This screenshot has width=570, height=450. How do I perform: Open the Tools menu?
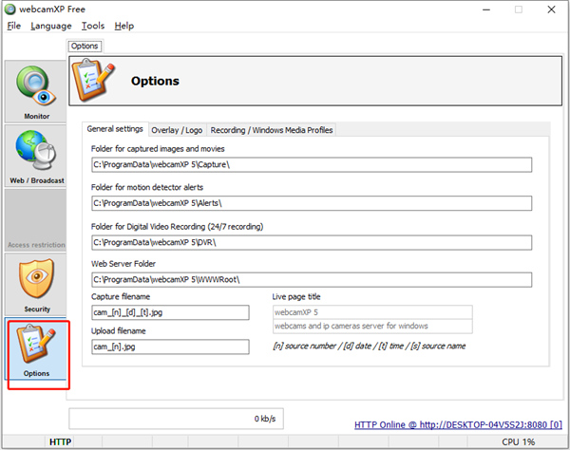(93, 26)
